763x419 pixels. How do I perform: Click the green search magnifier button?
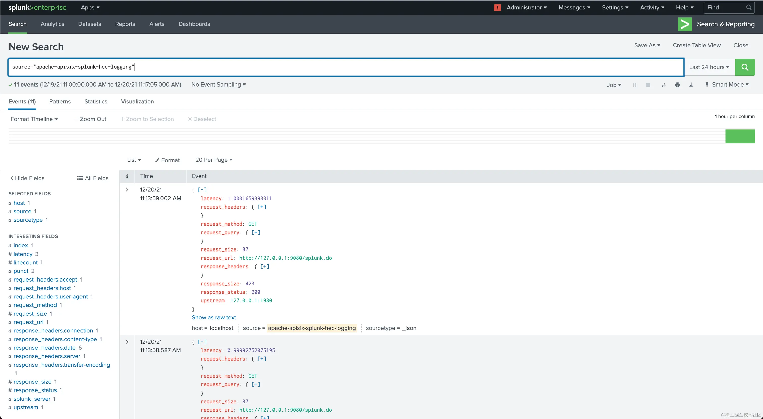click(x=745, y=67)
